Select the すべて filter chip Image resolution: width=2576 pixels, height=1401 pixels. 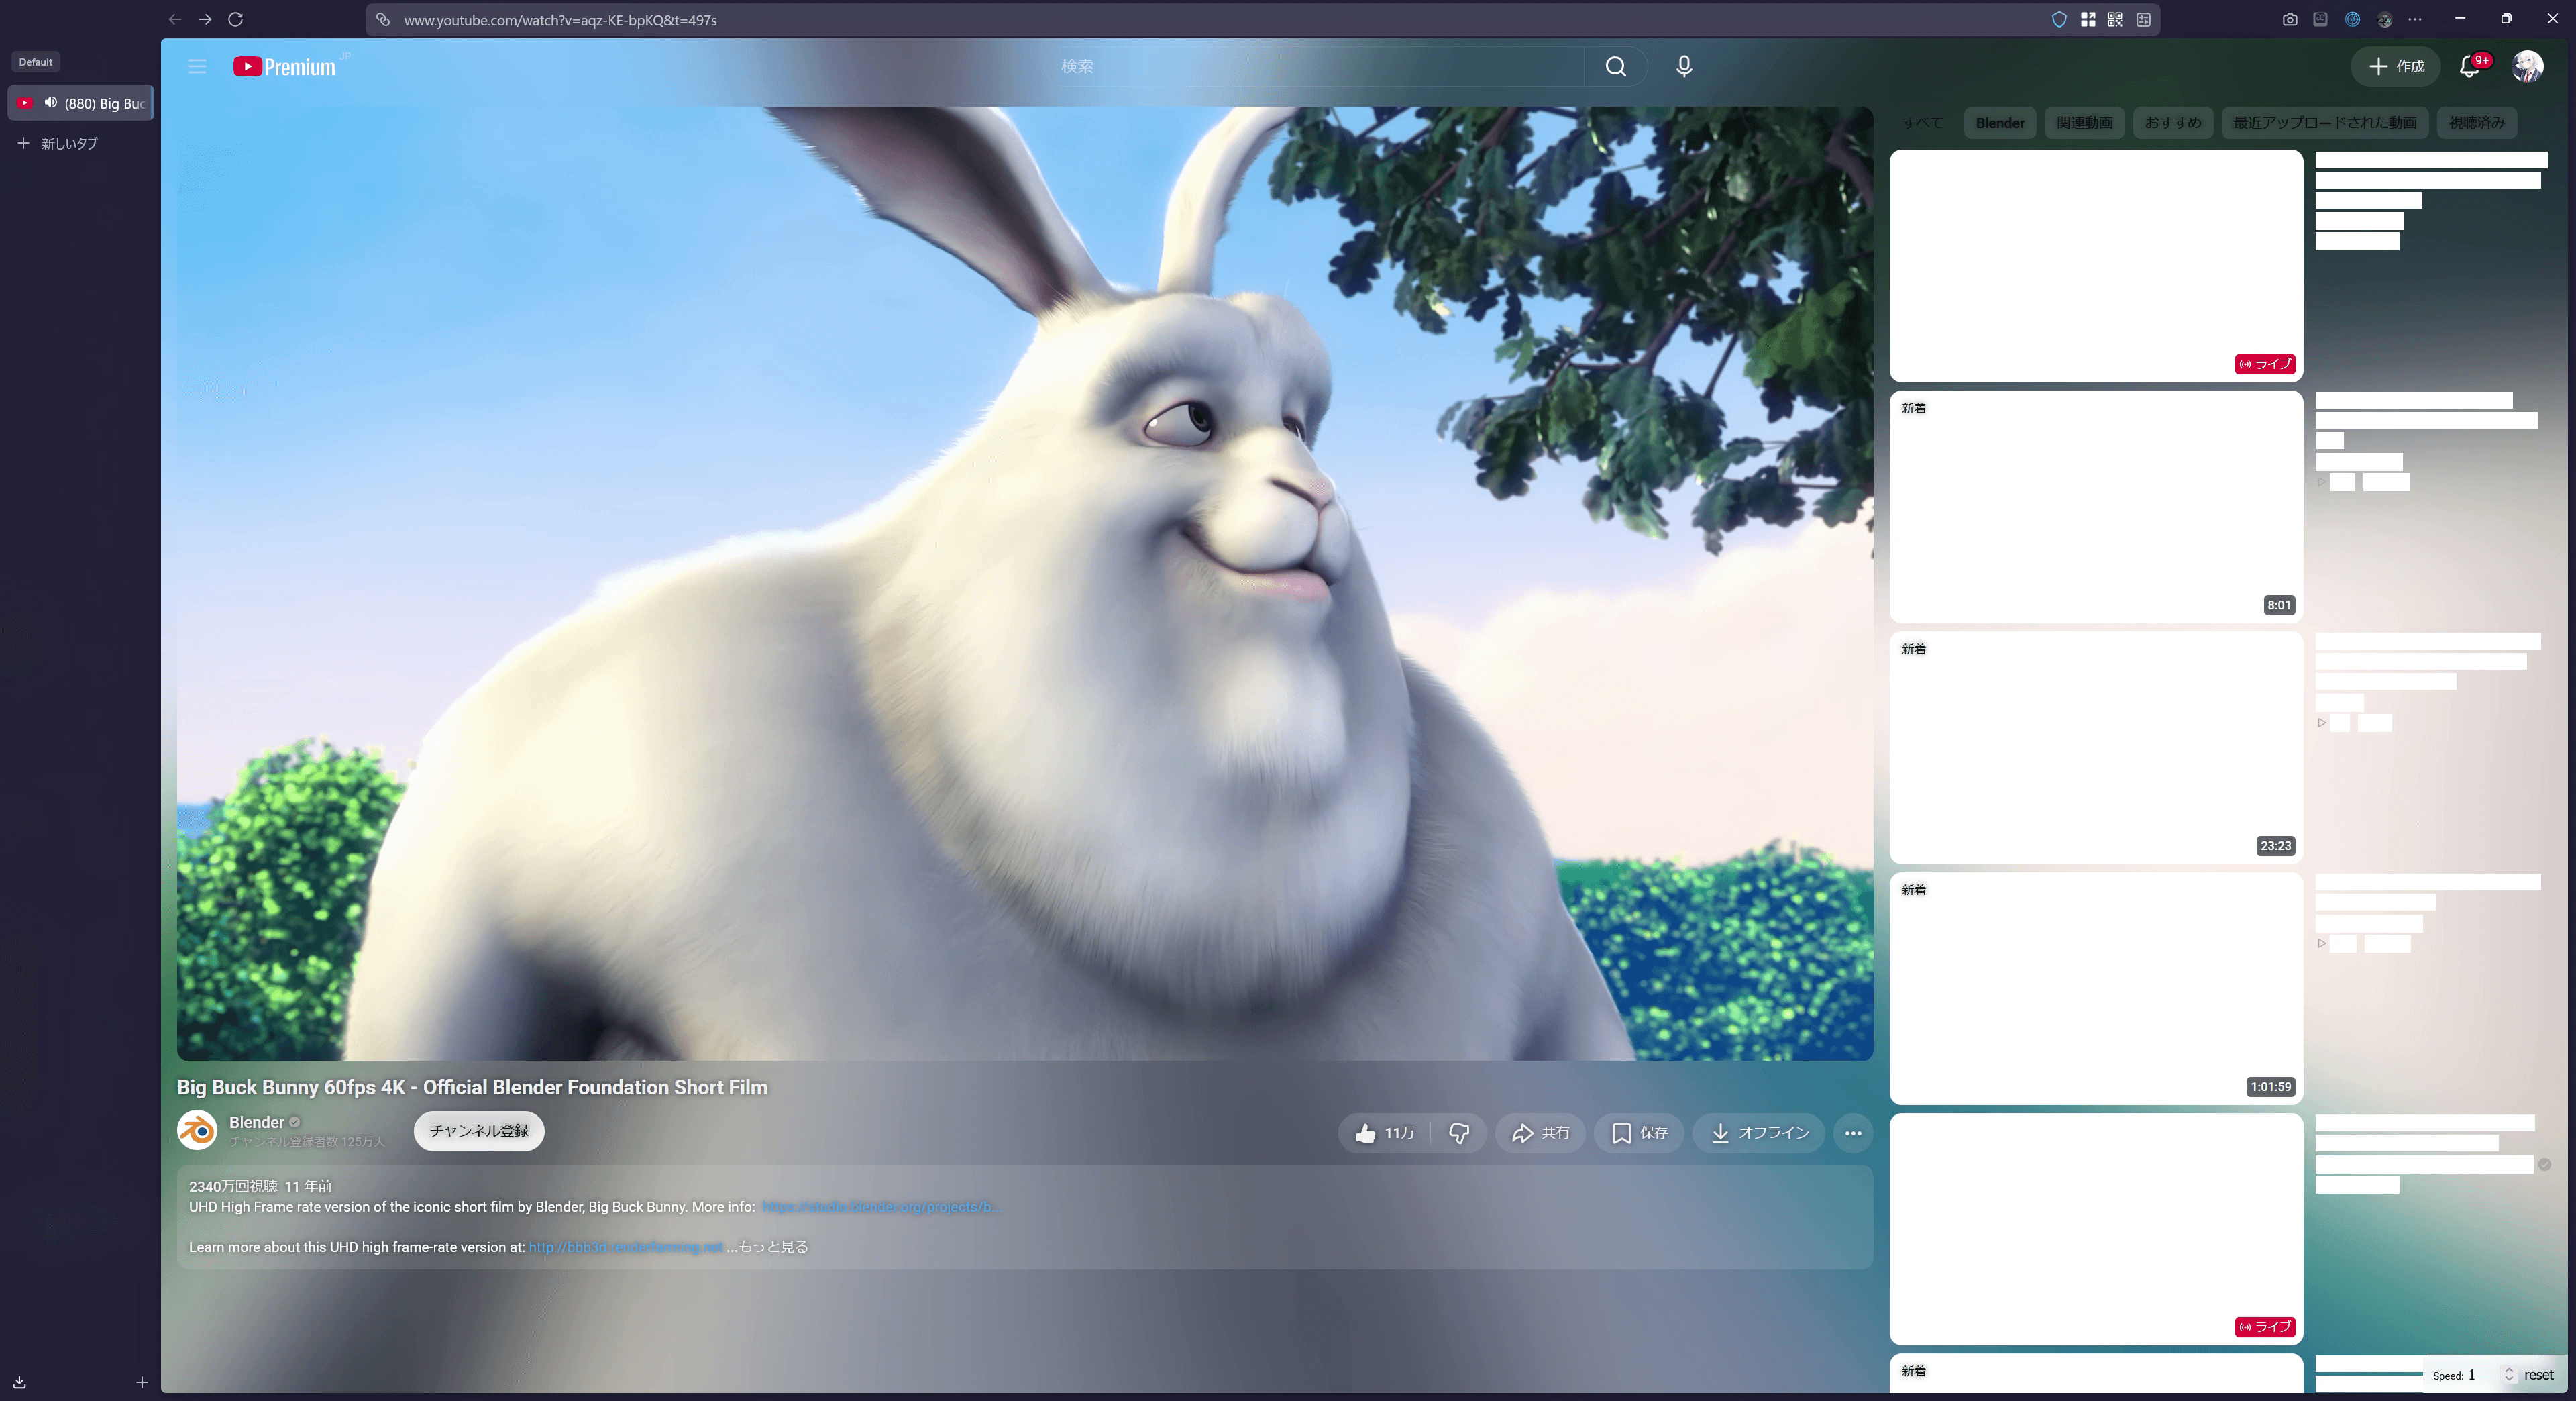[1922, 122]
